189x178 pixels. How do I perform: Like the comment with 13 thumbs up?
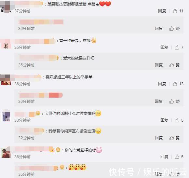click(x=178, y=84)
